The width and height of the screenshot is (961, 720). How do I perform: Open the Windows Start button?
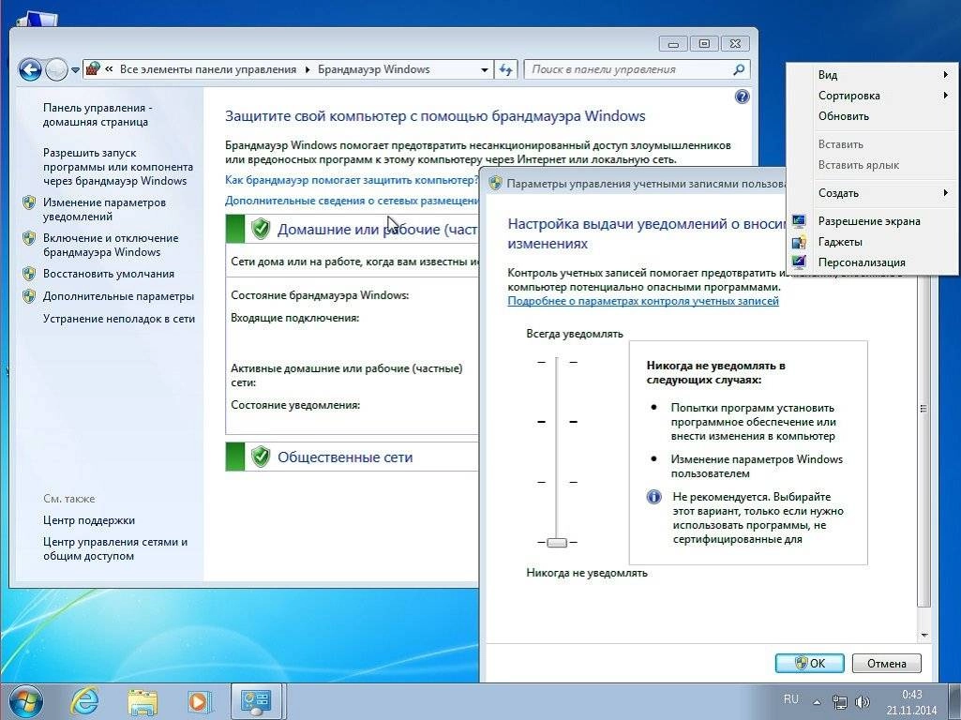coord(24,701)
